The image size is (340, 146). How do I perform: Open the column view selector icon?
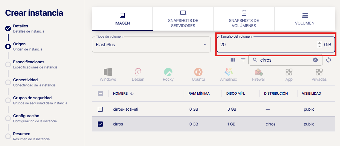[233, 60]
